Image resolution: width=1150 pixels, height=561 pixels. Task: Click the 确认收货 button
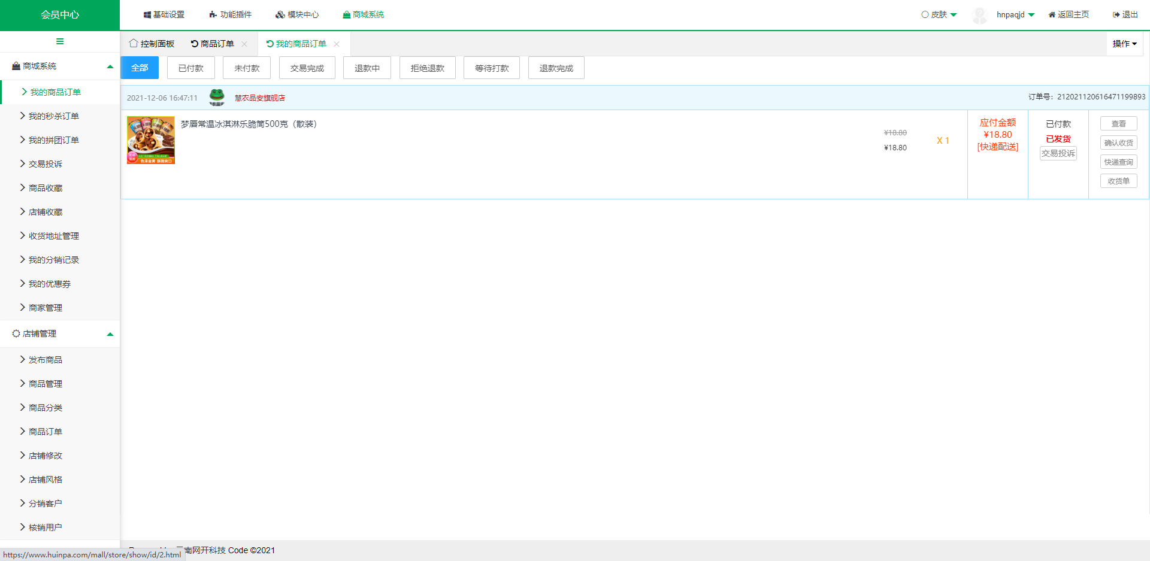(1118, 143)
